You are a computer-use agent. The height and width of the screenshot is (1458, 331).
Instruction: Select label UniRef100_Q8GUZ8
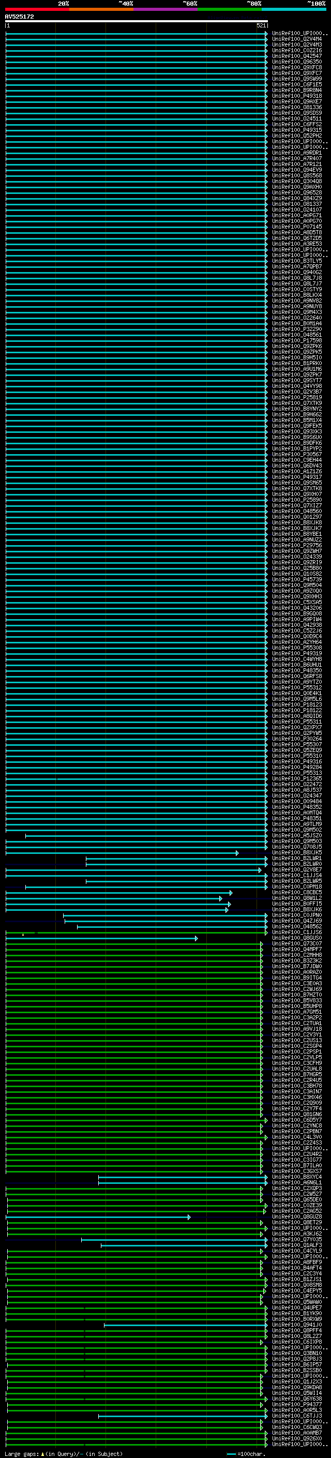click(296, 1217)
